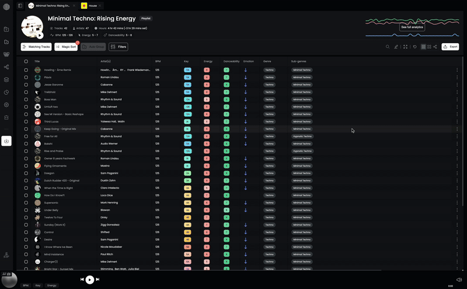
Task: Check the box for Plavix track
Action: pos(26,77)
